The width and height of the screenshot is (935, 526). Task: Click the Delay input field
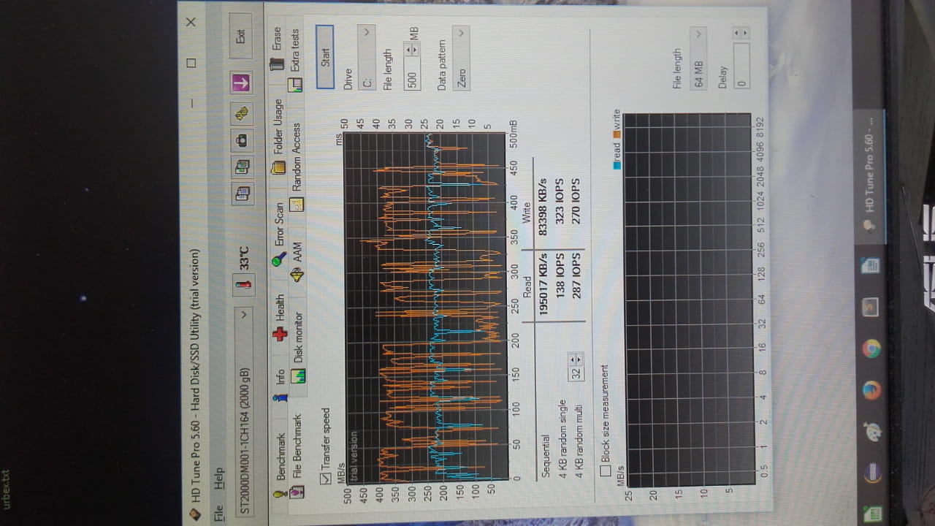[741, 66]
